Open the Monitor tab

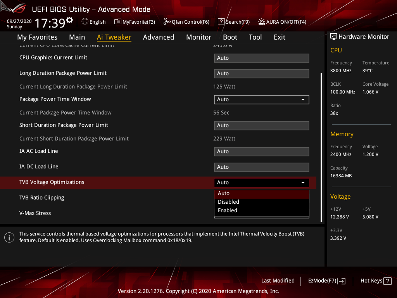198,37
